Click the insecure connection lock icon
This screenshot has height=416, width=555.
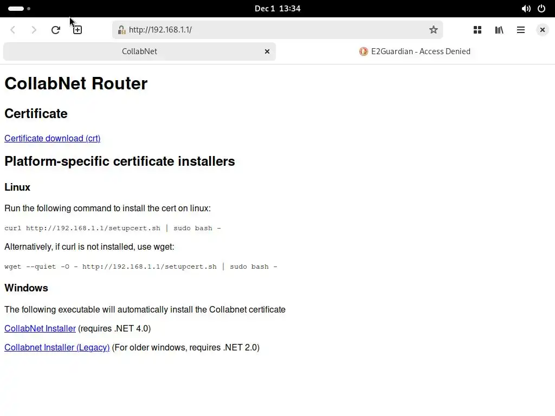click(x=121, y=30)
